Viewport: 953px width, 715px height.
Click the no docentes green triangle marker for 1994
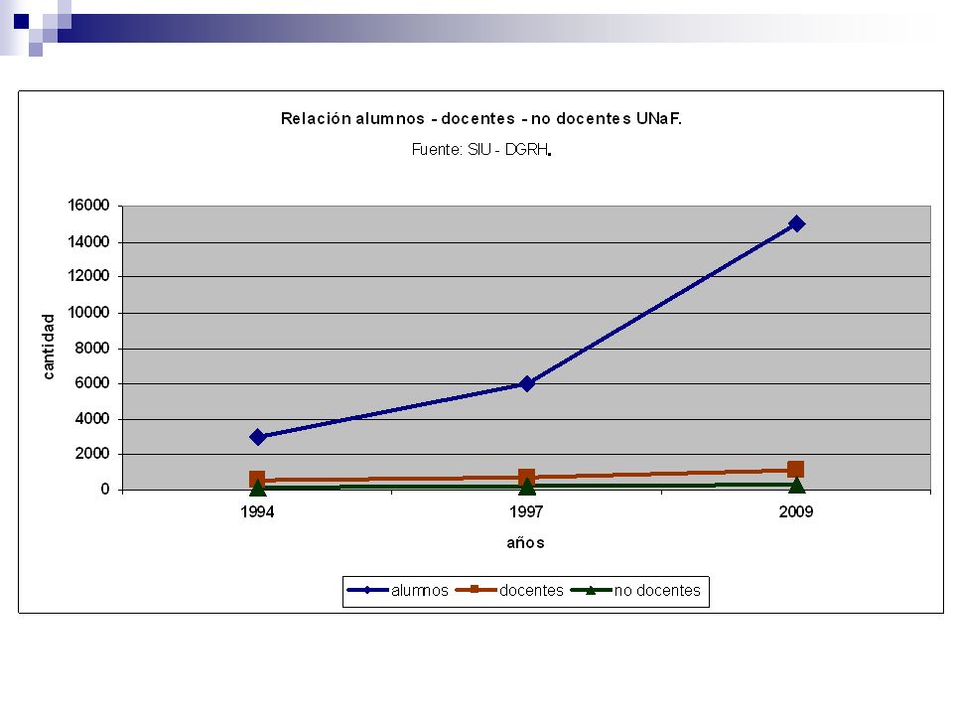point(258,487)
